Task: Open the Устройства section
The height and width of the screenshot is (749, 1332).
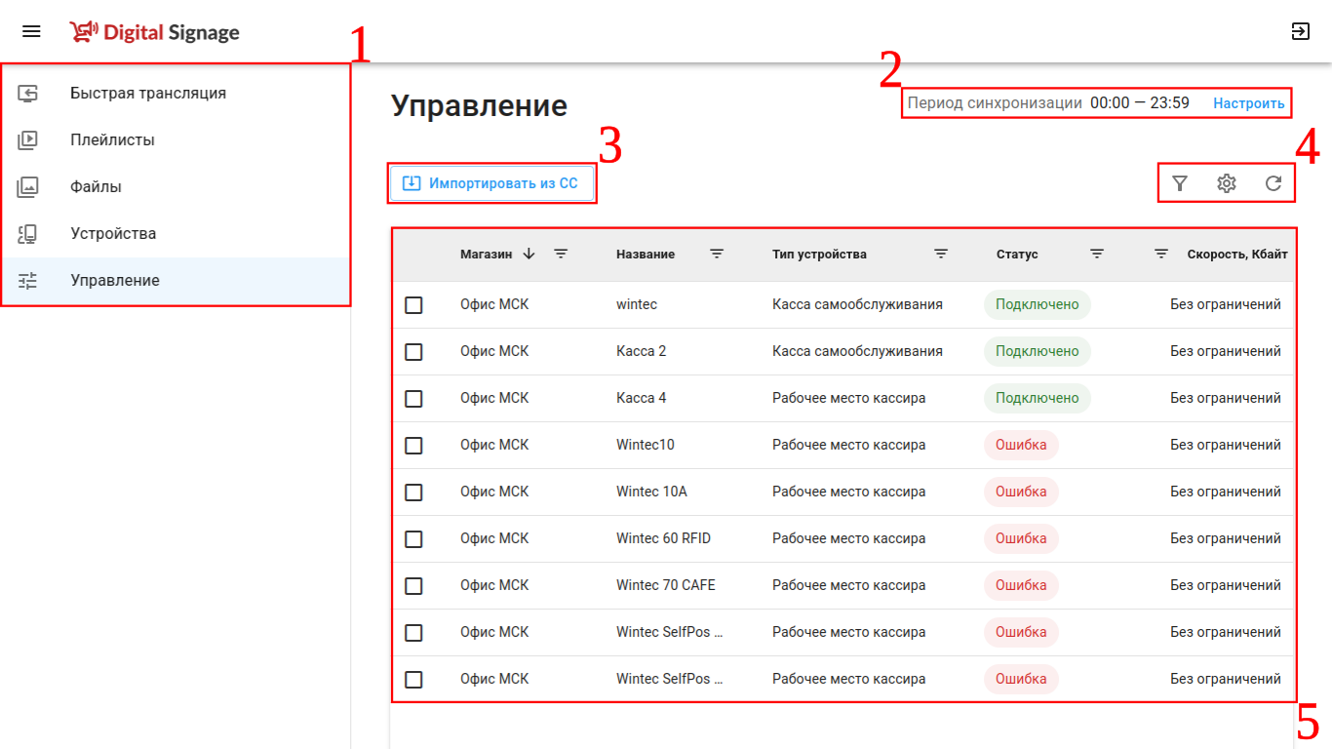Action: click(x=113, y=234)
